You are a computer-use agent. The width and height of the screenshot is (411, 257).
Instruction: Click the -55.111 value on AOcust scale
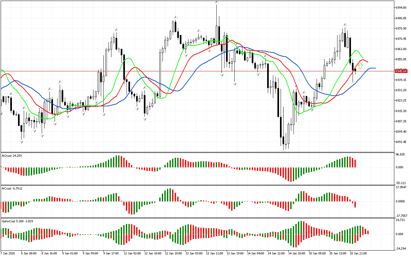point(401,182)
